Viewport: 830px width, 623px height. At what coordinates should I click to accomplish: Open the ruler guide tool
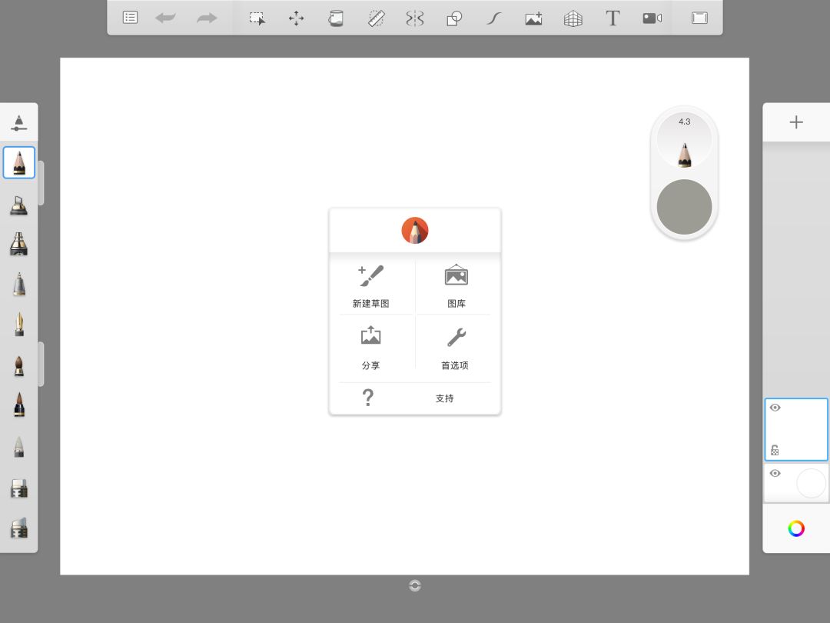point(376,18)
